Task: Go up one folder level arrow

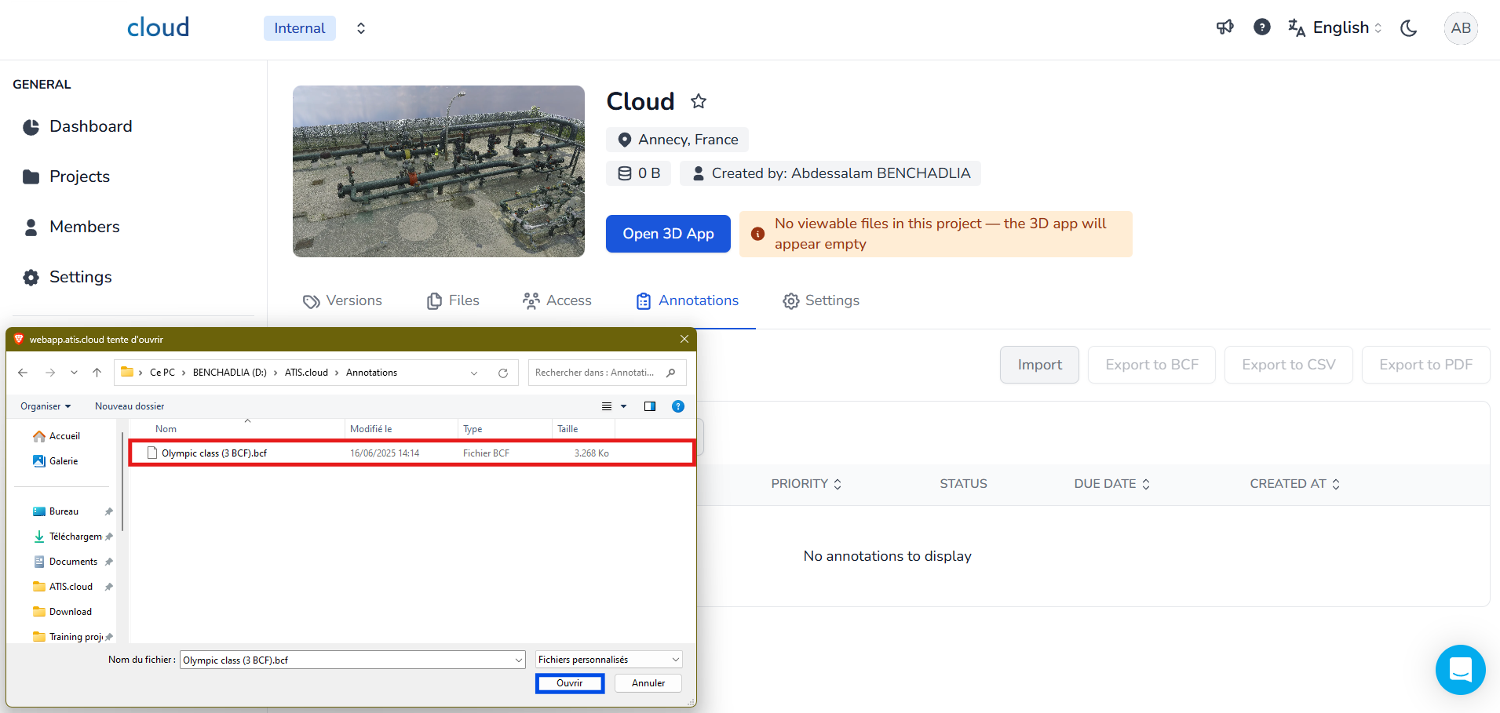Action: pos(97,373)
